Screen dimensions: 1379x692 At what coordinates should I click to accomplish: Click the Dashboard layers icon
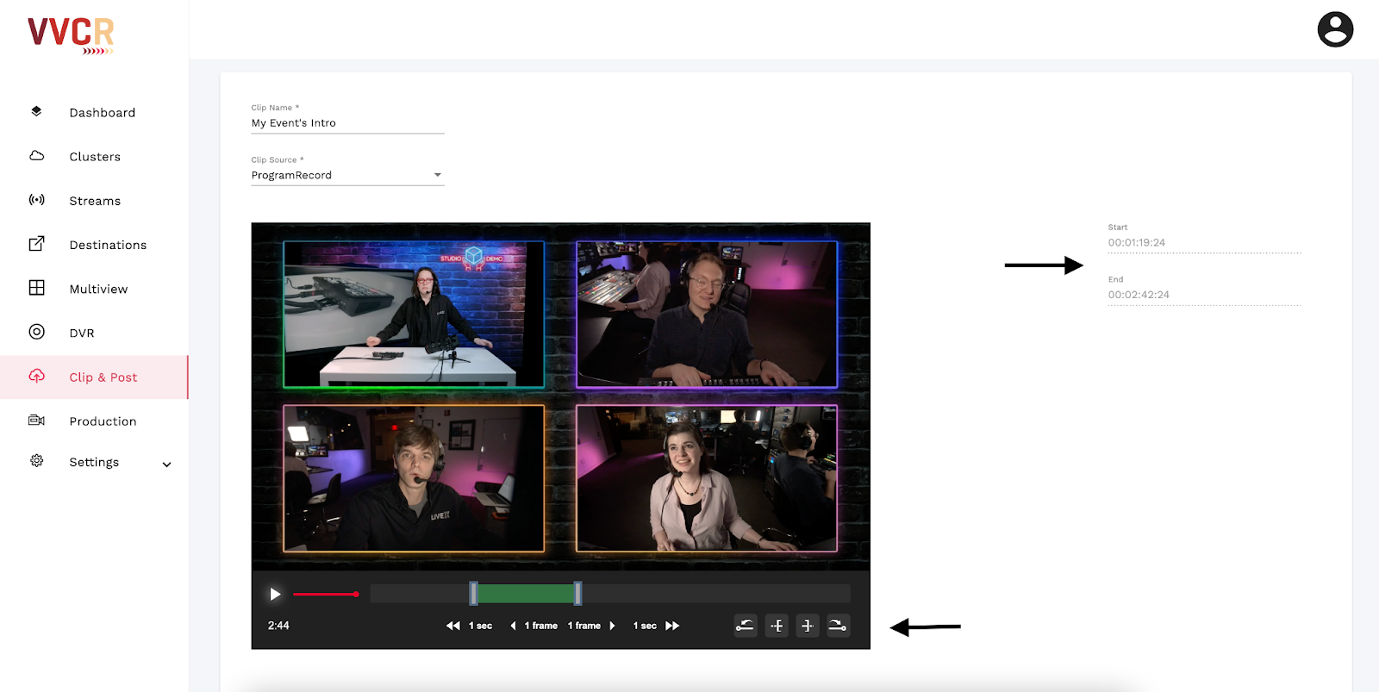click(x=36, y=111)
